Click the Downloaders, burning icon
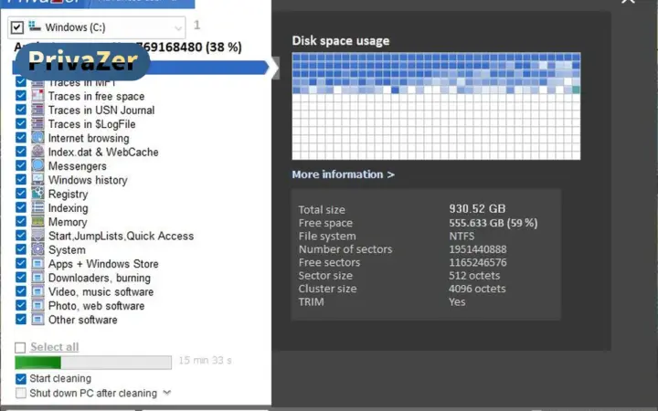The width and height of the screenshot is (658, 411). [37, 278]
